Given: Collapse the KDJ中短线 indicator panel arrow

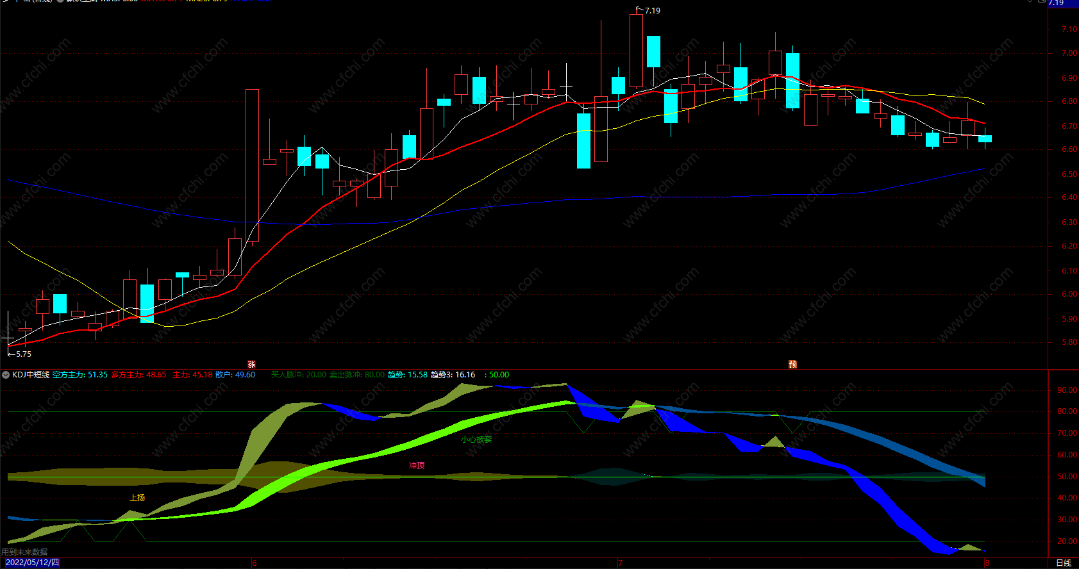Looking at the screenshot, I should tap(6, 375).
